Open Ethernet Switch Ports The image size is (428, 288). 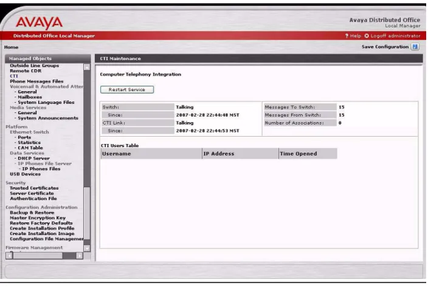(x=24, y=137)
